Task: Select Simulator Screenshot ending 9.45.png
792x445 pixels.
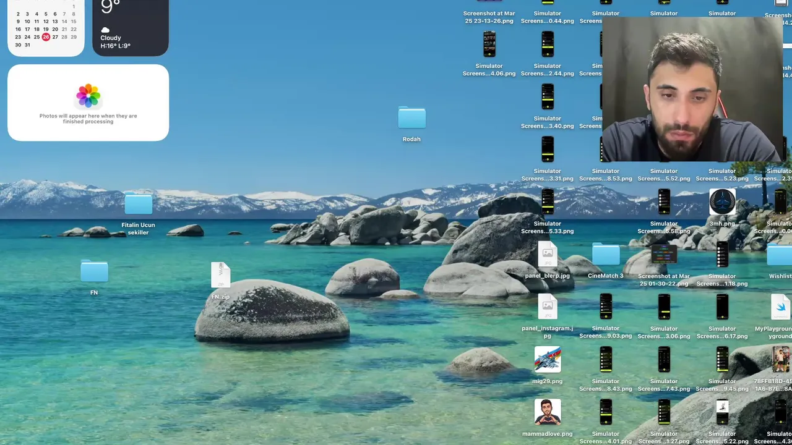Action: [722, 360]
